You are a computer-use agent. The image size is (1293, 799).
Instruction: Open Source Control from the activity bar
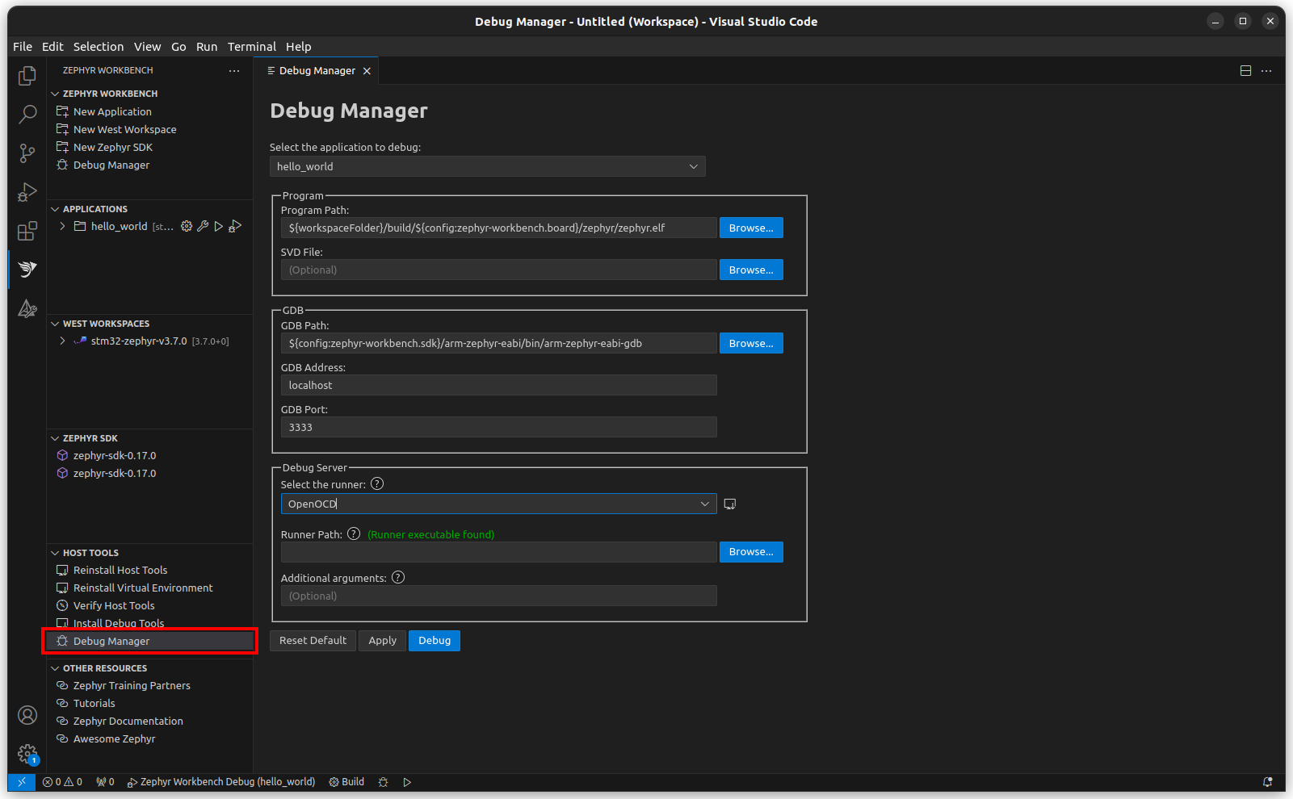click(x=27, y=153)
